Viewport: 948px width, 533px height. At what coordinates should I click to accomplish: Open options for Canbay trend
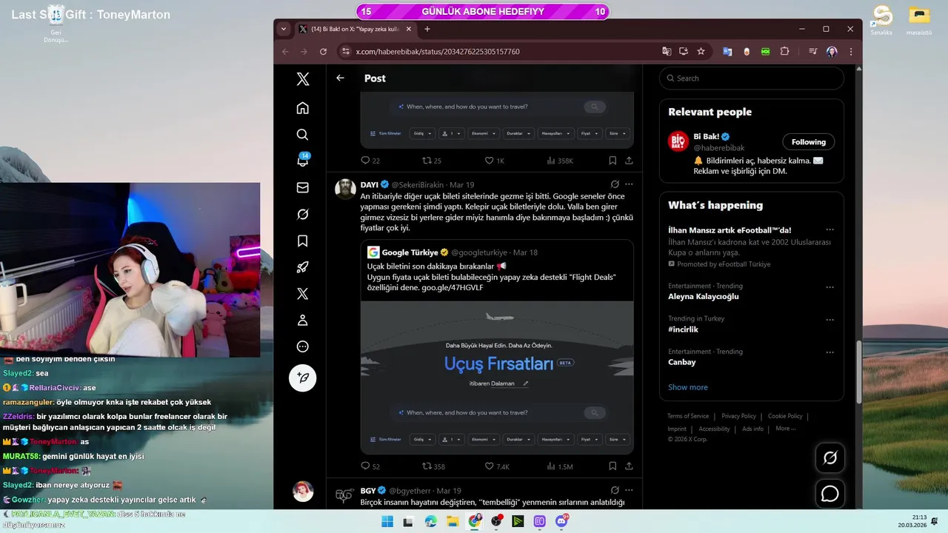pos(829,353)
